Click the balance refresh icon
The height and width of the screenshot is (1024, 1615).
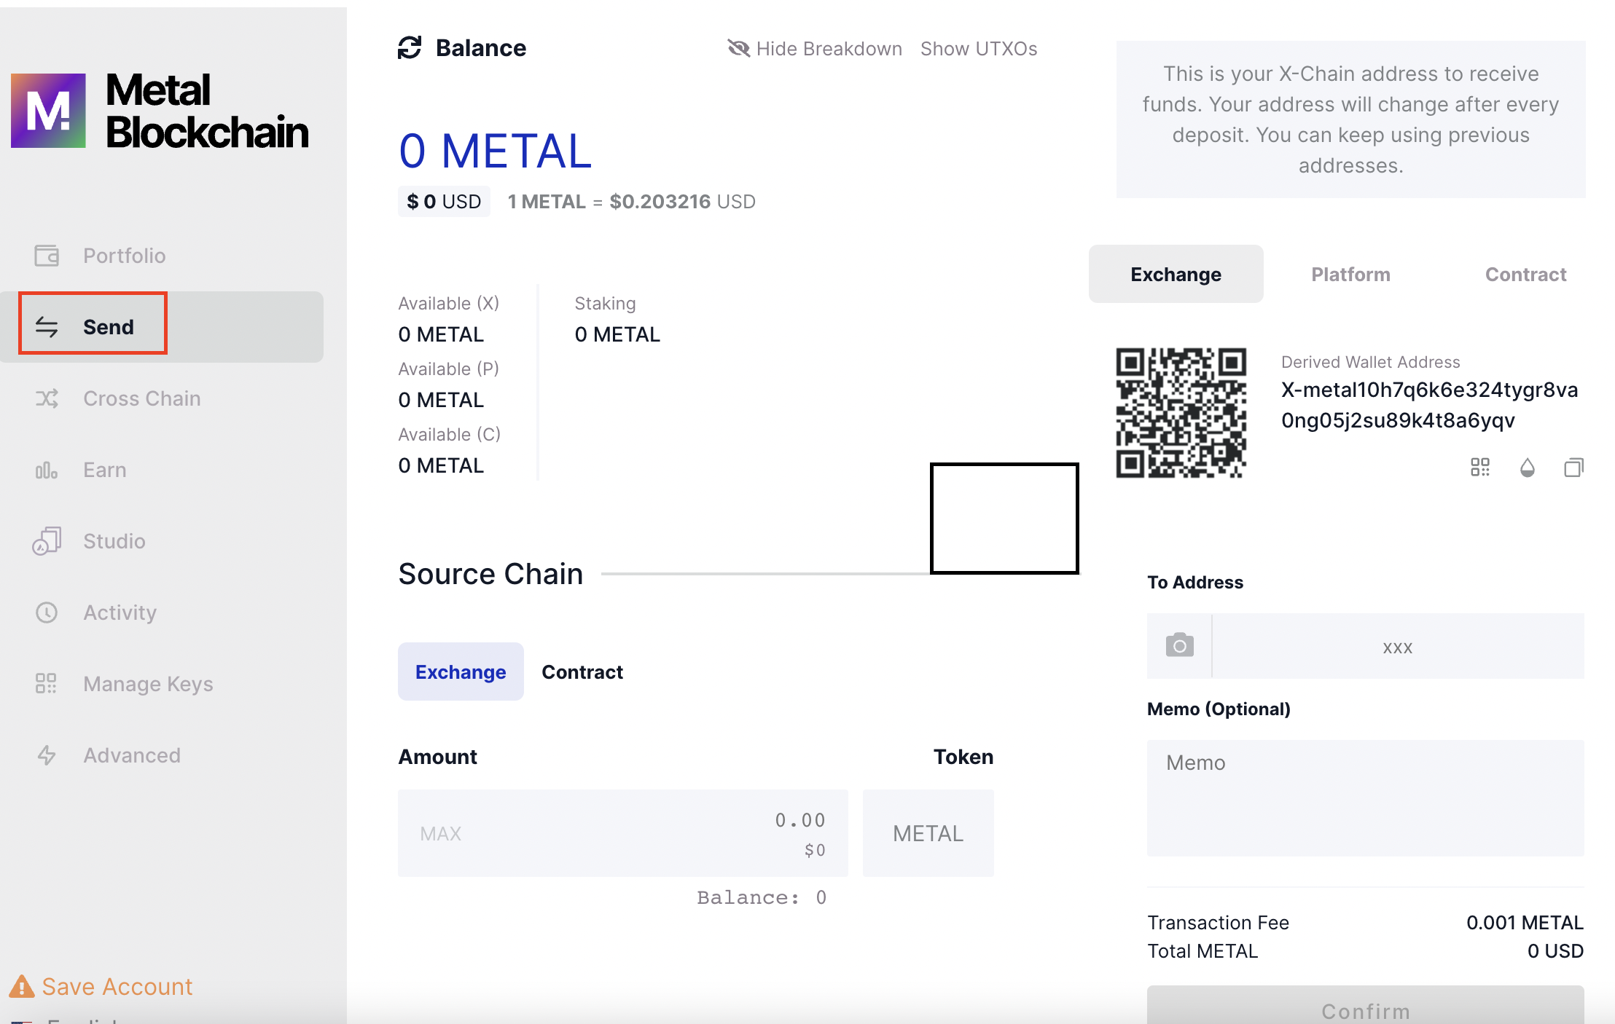(x=410, y=48)
